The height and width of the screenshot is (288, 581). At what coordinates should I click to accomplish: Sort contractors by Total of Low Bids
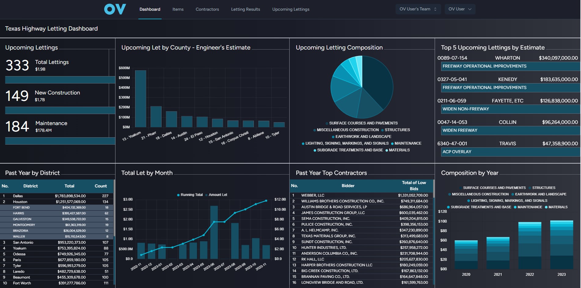click(x=414, y=186)
